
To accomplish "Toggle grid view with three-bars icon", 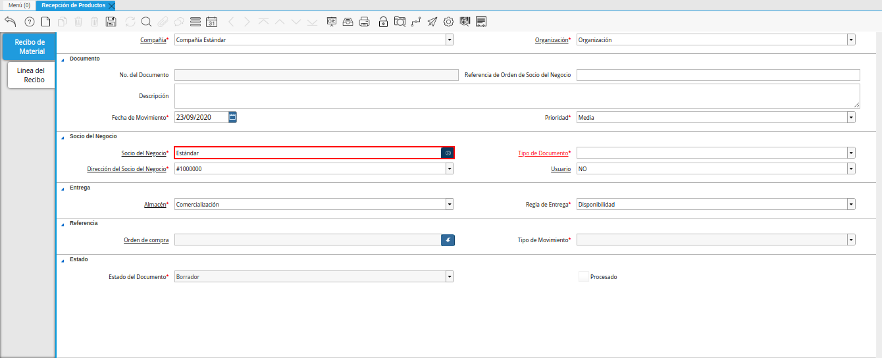I will (195, 22).
